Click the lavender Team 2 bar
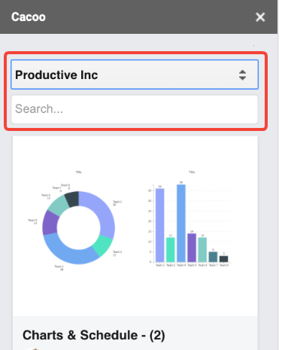 [159, 225]
